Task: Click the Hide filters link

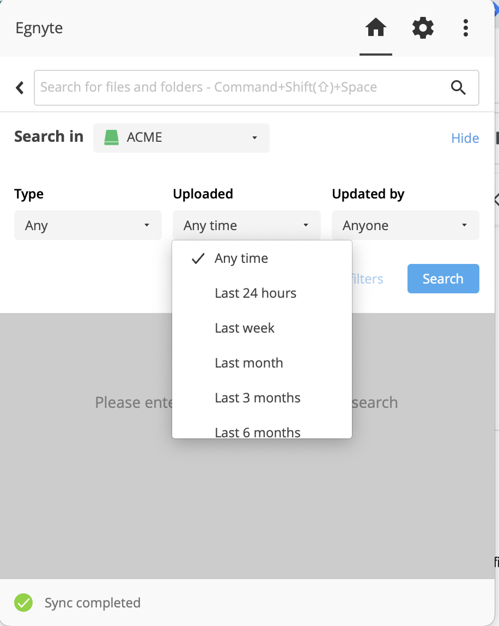Action: [x=465, y=139]
